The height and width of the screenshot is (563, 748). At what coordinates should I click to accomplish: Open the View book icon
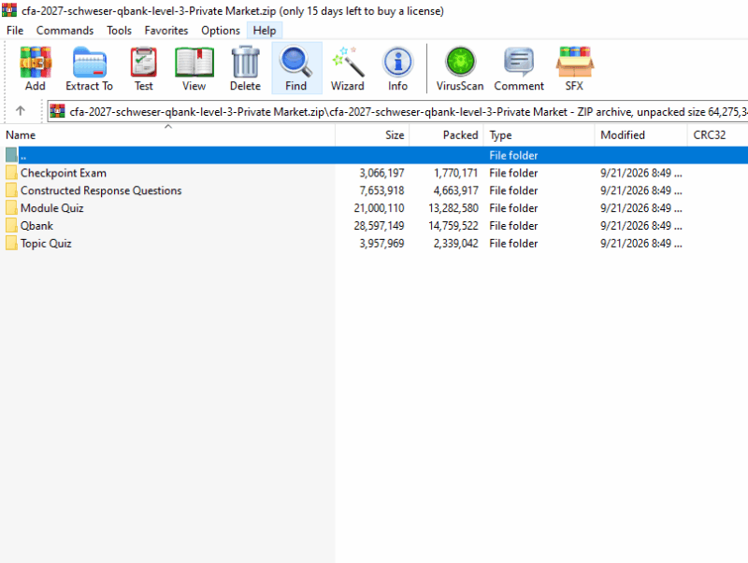click(194, 68)
